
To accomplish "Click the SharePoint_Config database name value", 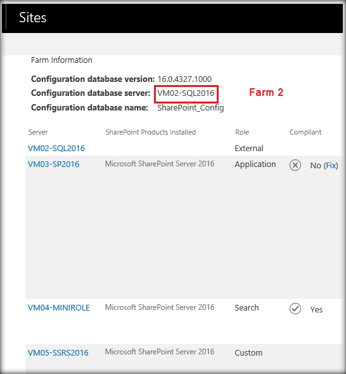I will tap(190, 107).
